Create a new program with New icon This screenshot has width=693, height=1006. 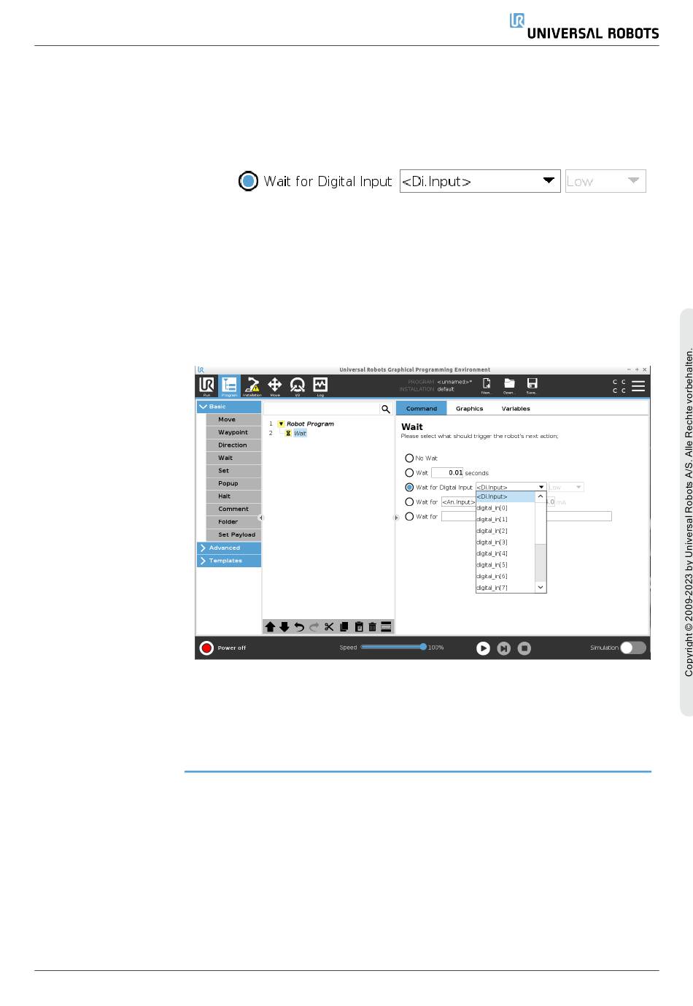(487, 385)
